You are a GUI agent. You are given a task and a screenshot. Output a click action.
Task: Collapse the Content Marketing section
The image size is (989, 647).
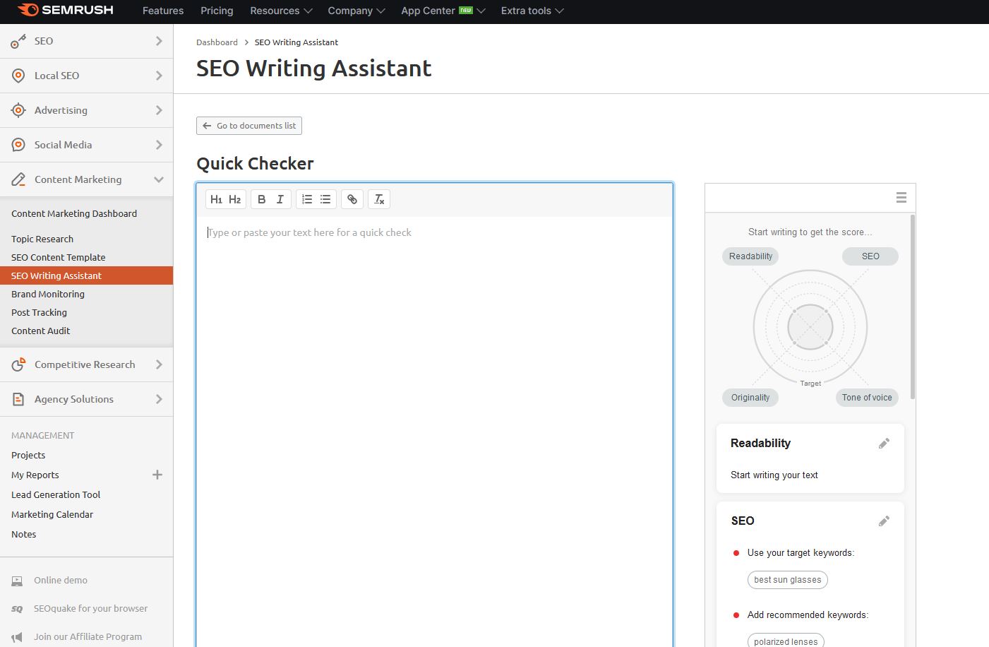[159, 179]
